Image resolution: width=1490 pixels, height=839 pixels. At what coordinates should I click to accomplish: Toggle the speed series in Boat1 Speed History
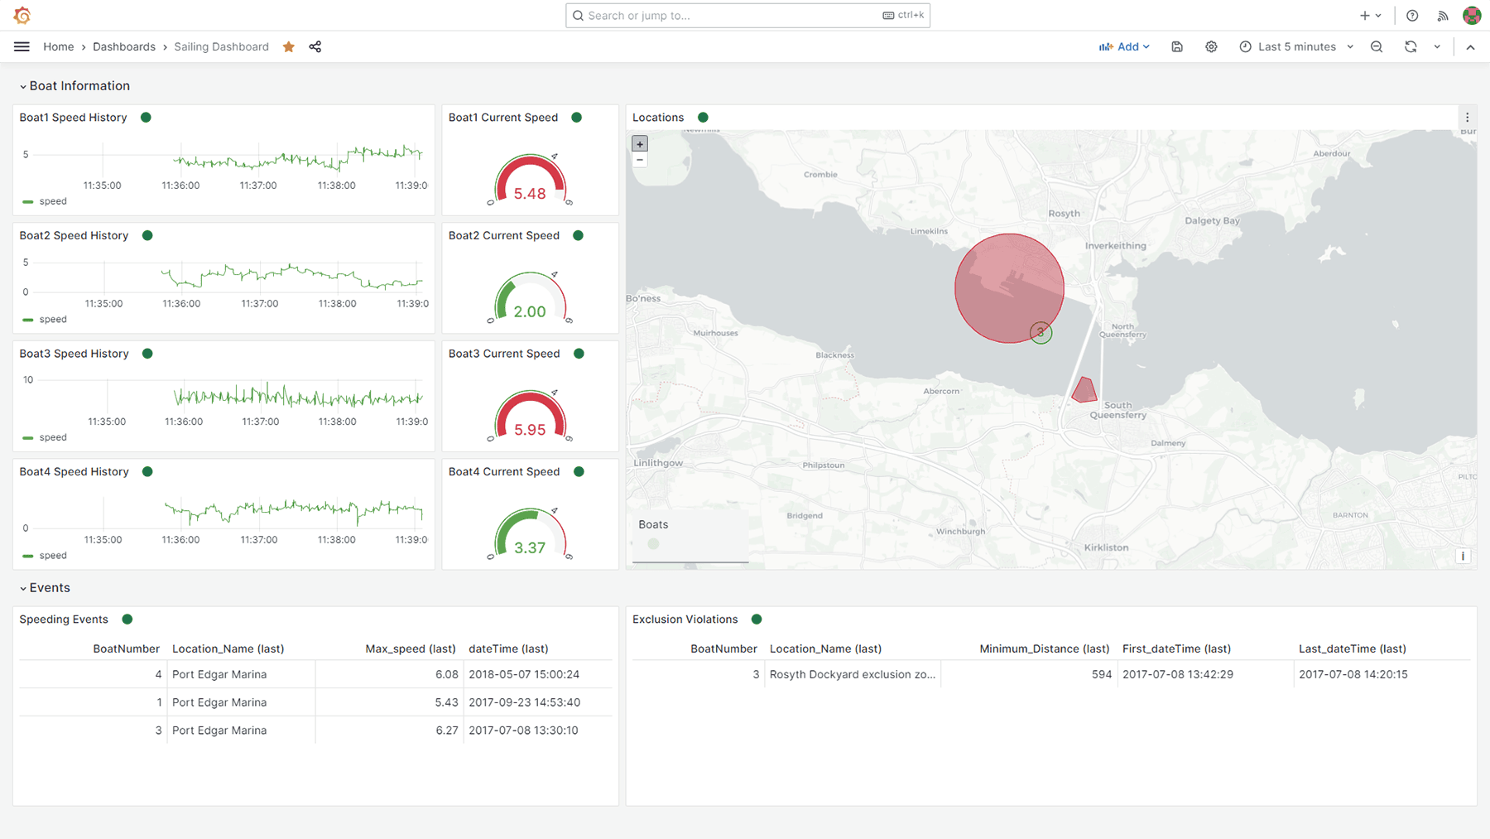(53, 200)
